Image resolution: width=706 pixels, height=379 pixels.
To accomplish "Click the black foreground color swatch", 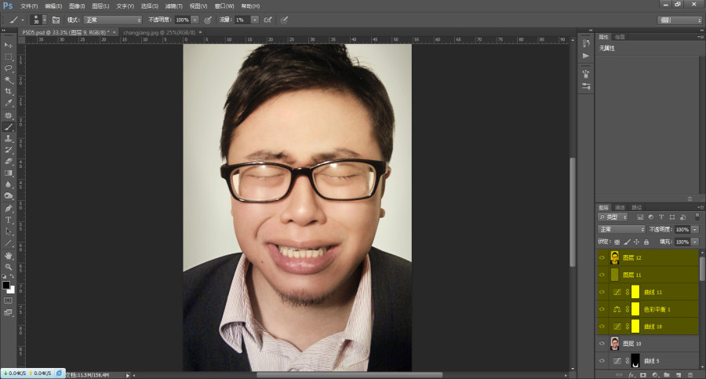I will [x=5, y=285].
